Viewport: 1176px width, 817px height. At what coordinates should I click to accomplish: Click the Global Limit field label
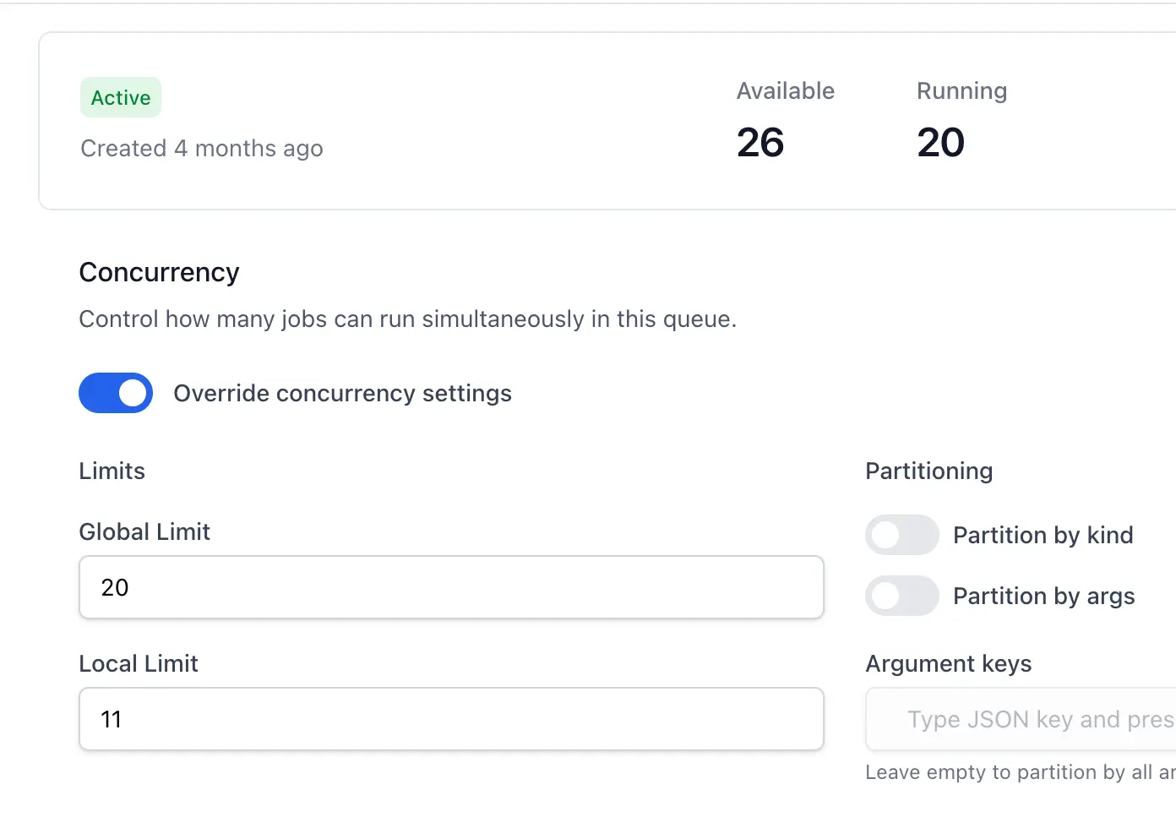pos(144,531)
